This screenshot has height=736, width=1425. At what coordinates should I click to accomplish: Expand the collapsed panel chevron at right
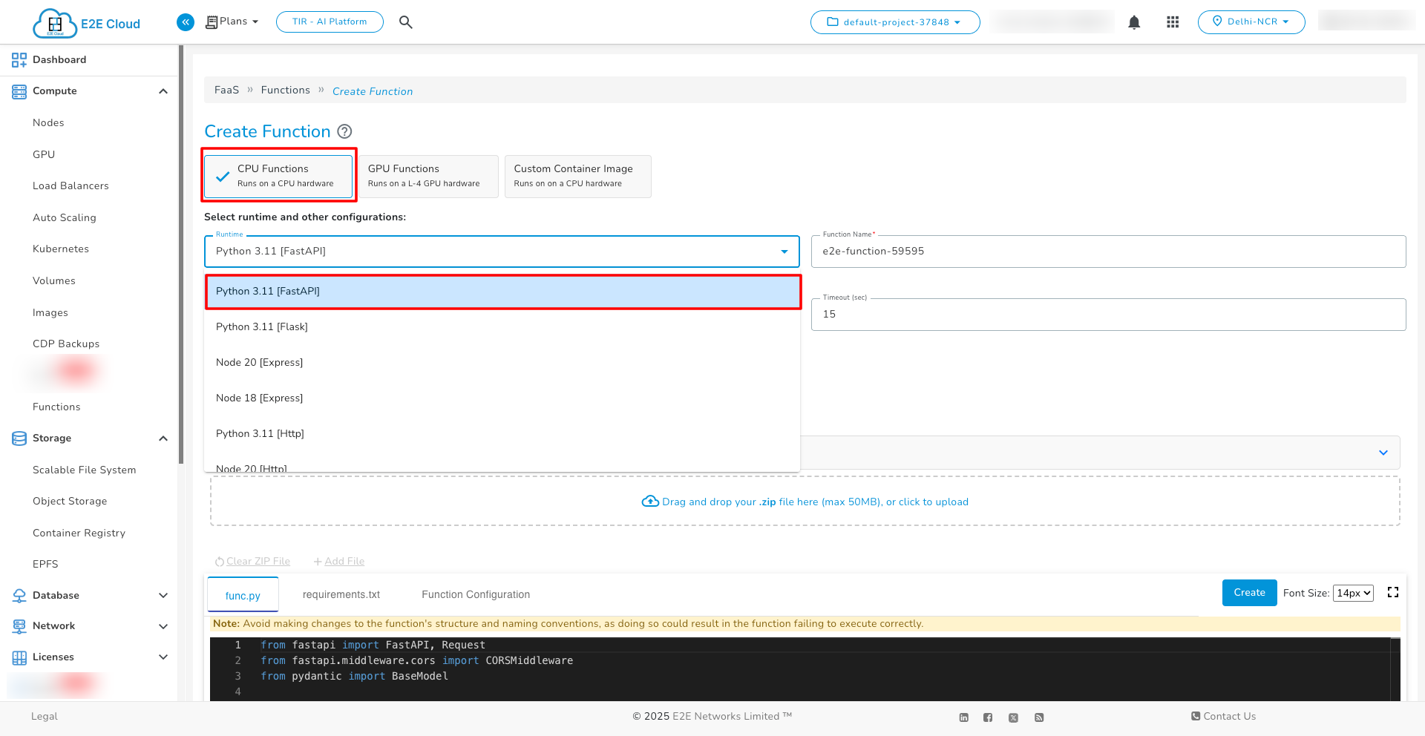pyautogui.click(x=1383, y=453)
